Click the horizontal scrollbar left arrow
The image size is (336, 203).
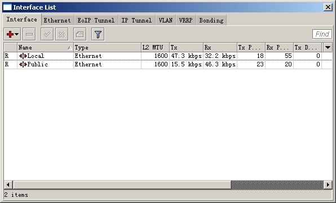pos(8,184)
